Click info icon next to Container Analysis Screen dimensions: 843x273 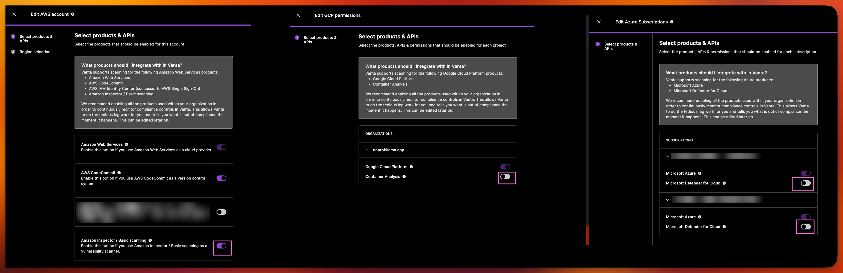(404, 177)
